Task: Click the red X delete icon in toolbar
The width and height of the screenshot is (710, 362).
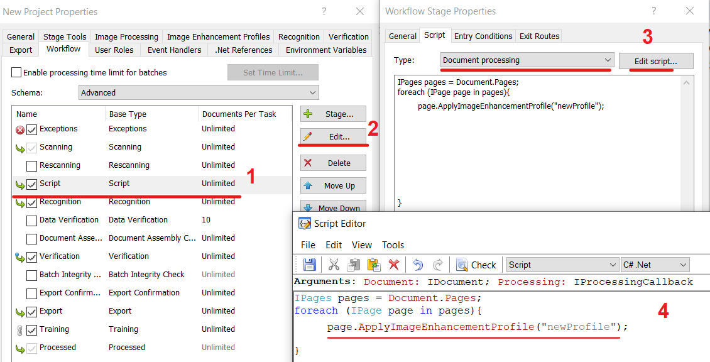Action: [x=394, y=265]
